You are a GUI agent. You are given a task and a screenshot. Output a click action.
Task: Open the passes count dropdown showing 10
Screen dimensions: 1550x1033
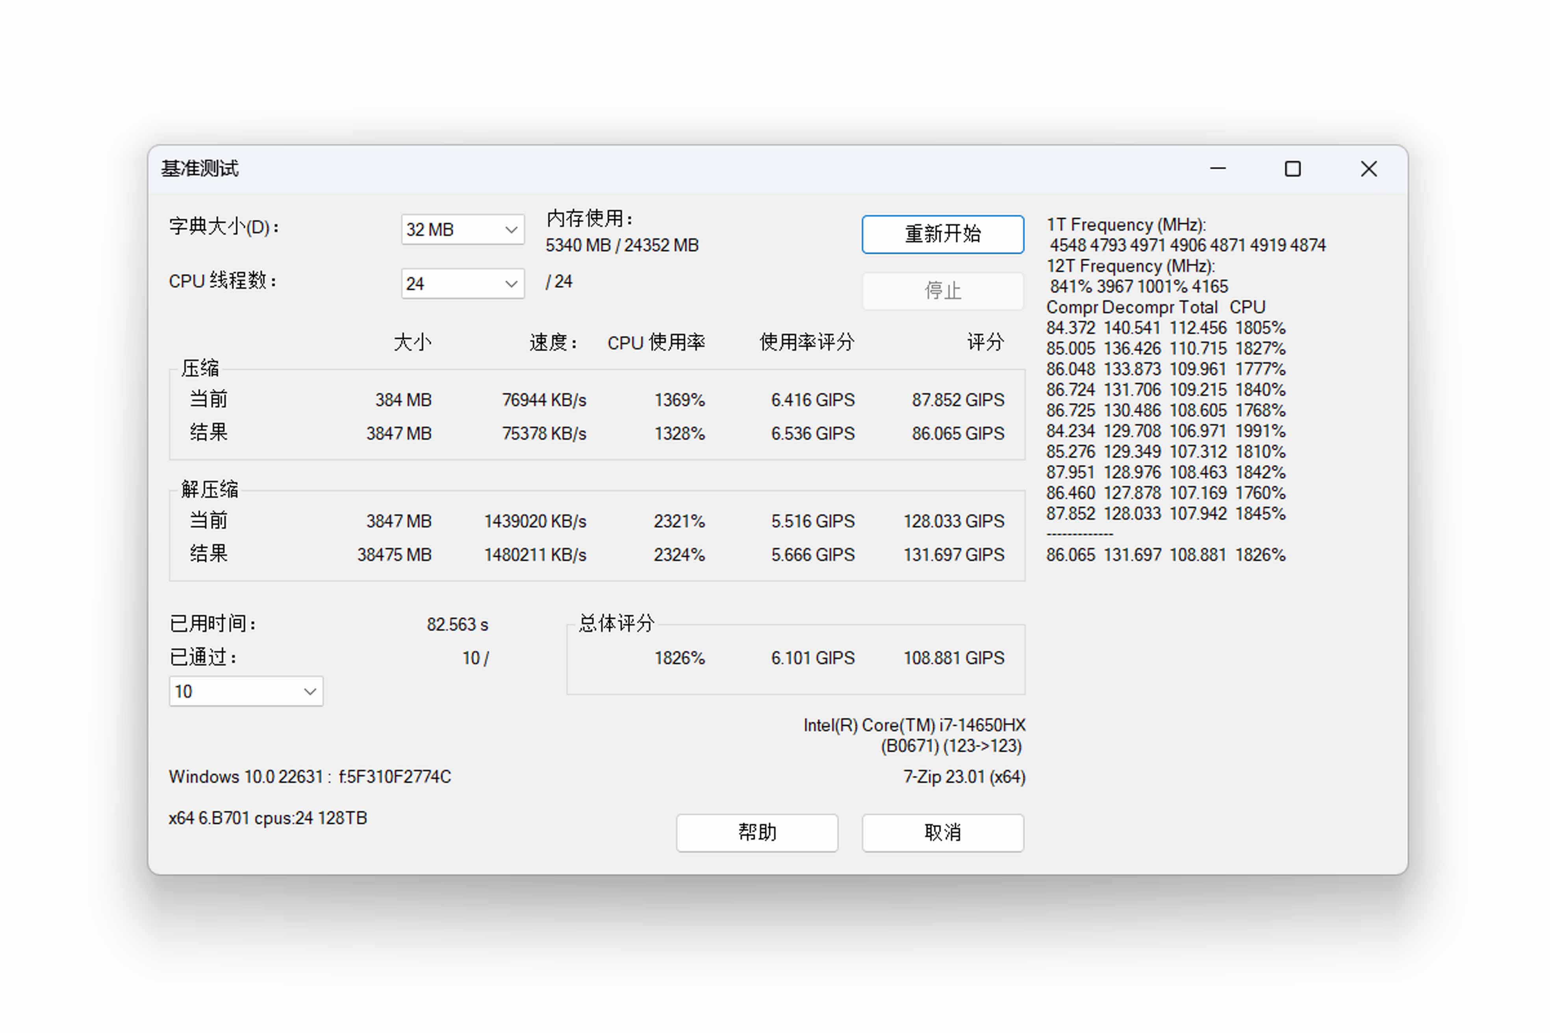[x=246, y=692]
